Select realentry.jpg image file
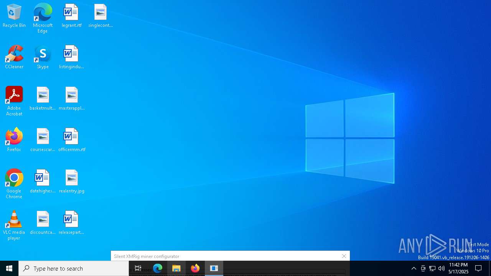 click(71, 182)
